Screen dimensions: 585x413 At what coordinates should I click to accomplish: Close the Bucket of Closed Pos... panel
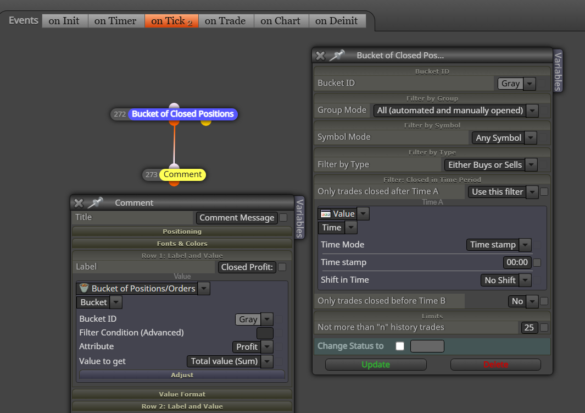[320, 56]
